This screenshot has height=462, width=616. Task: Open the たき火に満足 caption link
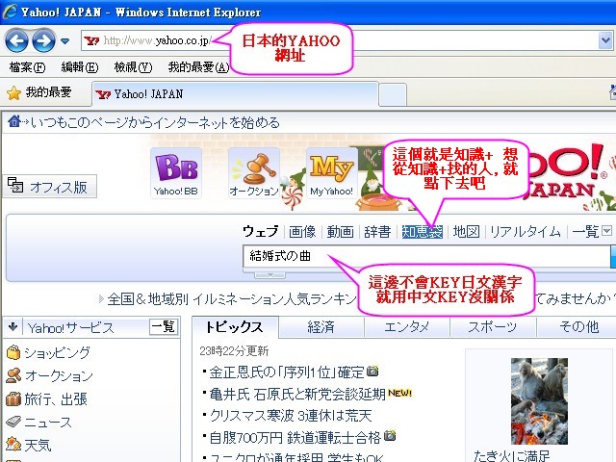click(x=511, y=455)
